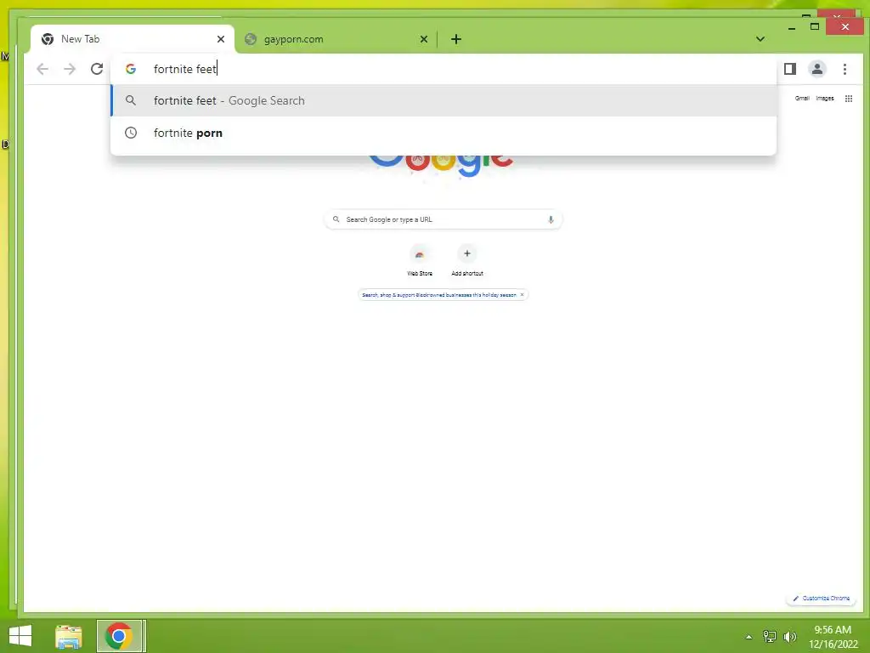Click the voice search microphone icon
Image resolution: width=870 pixels, height=653 pixels.
pyautogui.click(x=551, y=219)
